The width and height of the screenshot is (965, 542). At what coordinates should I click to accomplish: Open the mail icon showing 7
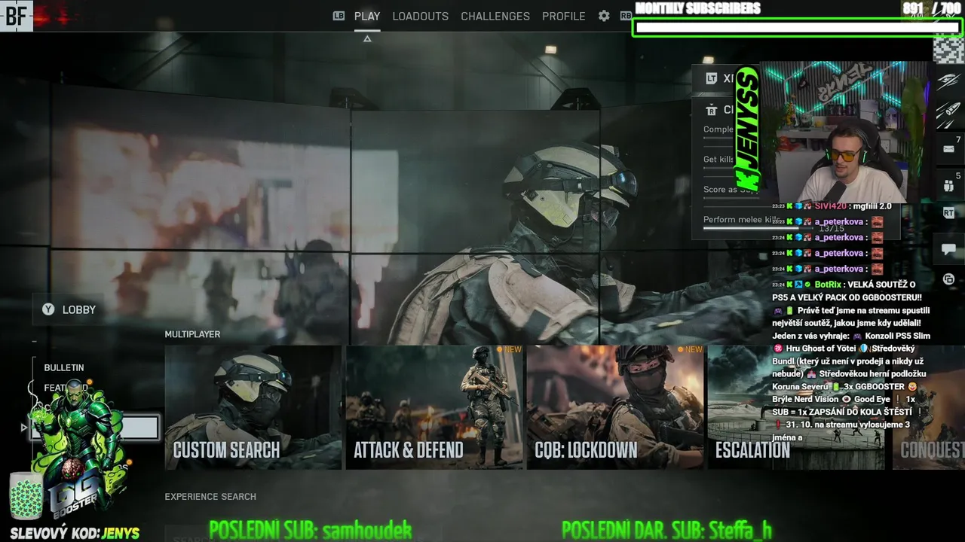coord(948,149)
